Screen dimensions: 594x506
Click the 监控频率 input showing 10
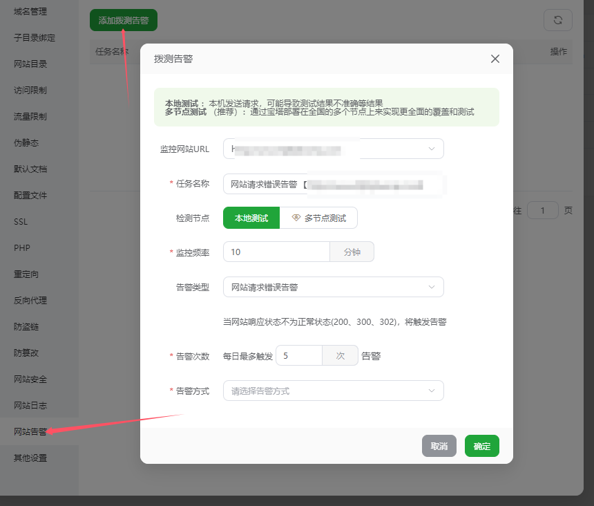pyautogui.click(x=276, y=252)
